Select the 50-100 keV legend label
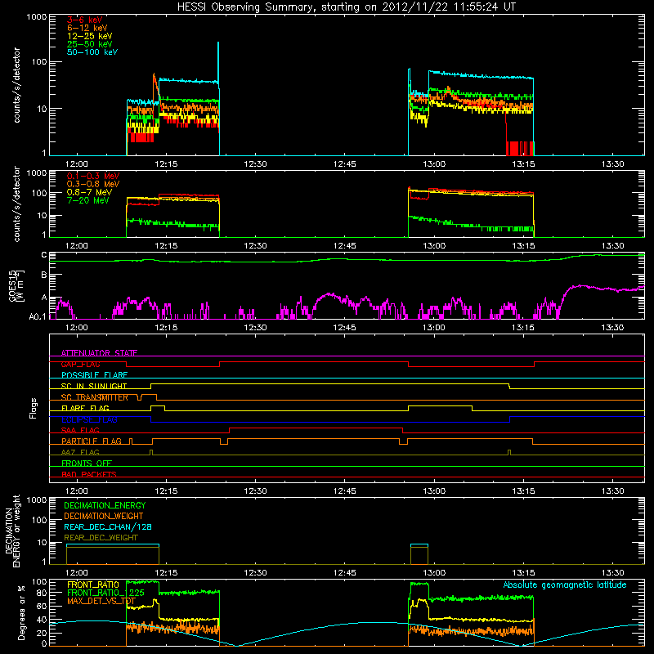654x654 pixels. (x=92, y=52)
